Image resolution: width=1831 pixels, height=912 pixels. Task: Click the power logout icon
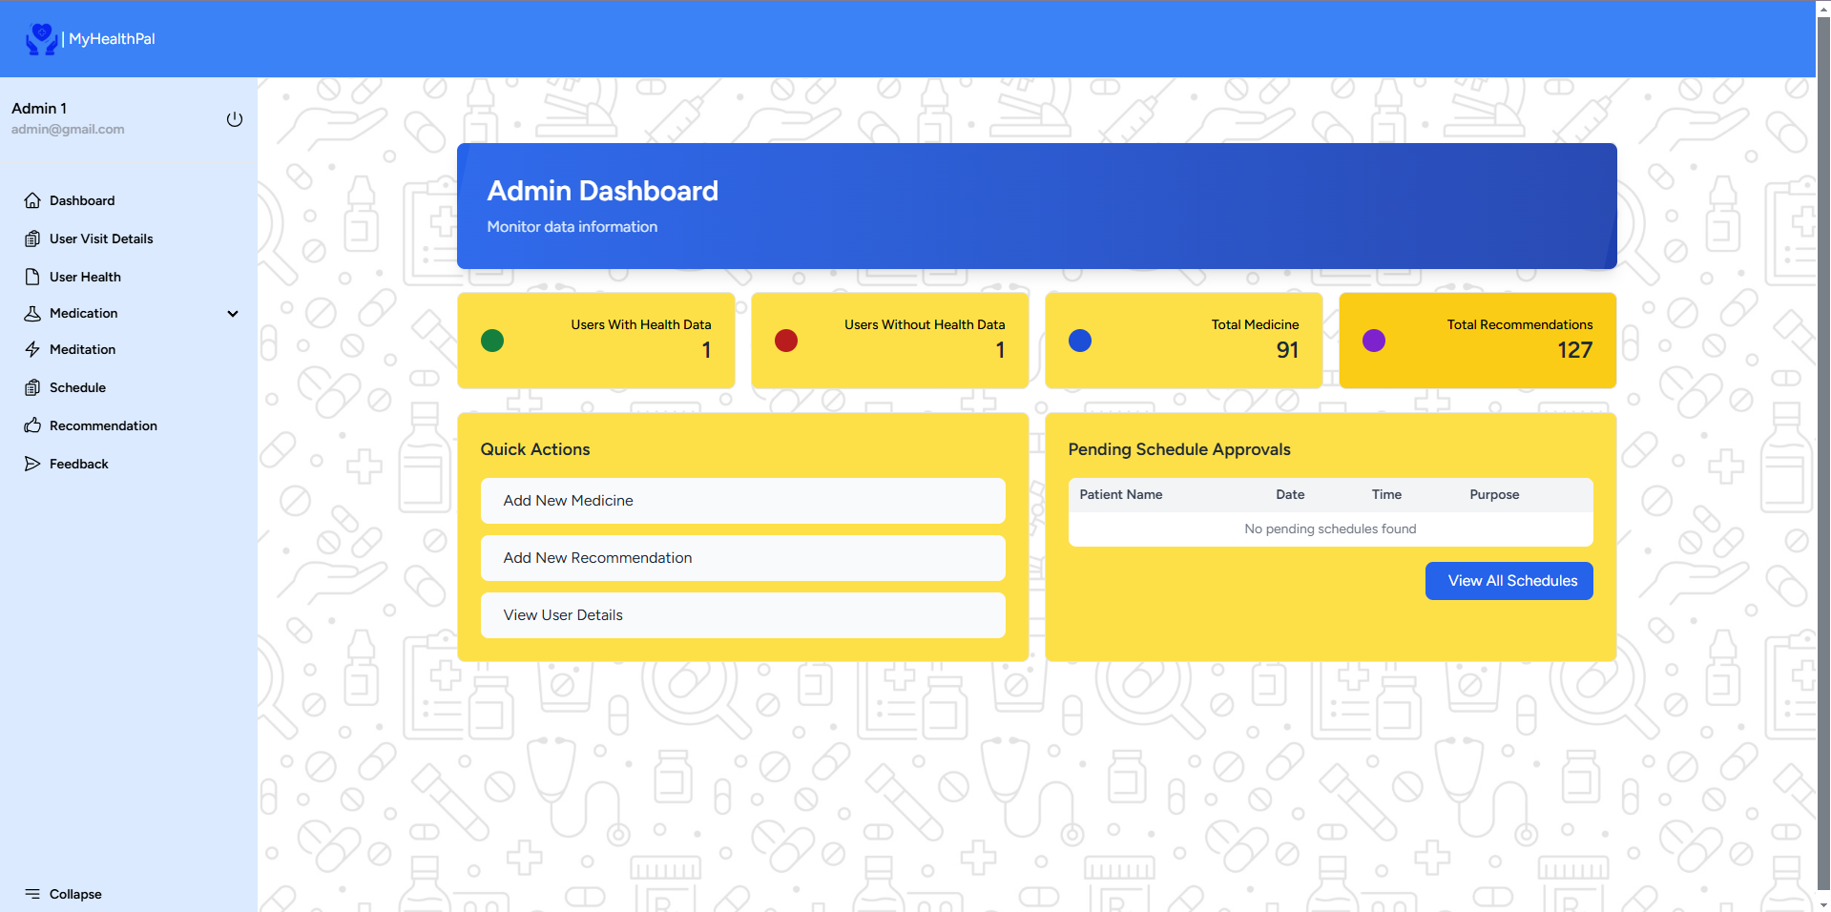click(x=234, y=119)
